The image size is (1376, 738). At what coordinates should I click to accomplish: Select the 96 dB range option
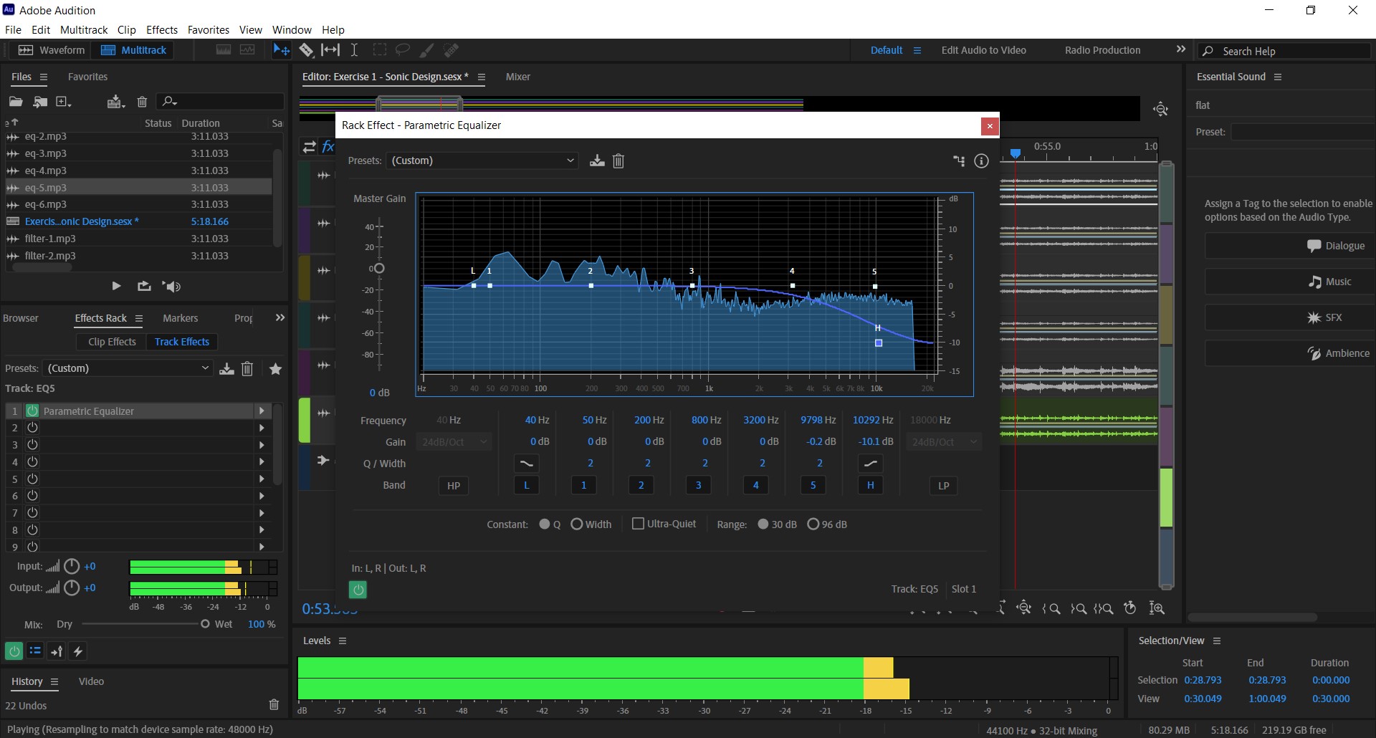click(x=813, y=524)
